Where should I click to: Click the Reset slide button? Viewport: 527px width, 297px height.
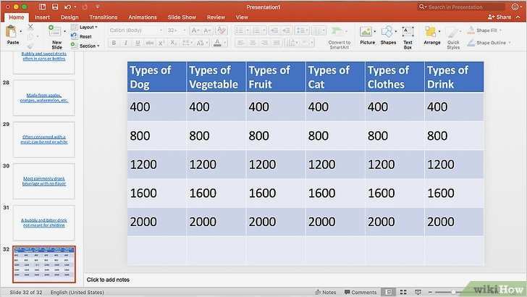coord(82,36)
